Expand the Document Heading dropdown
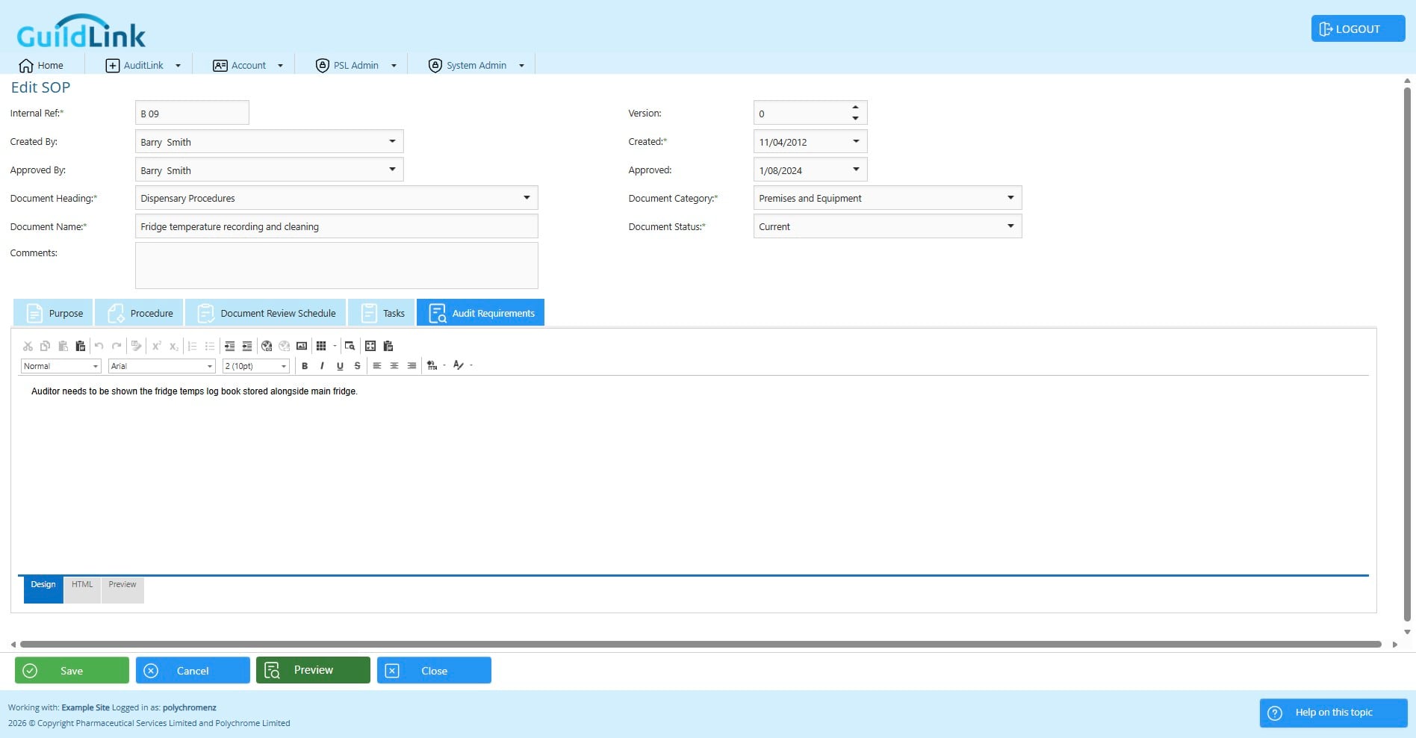Screen dimensions: 1416x738 coord(527,198)
